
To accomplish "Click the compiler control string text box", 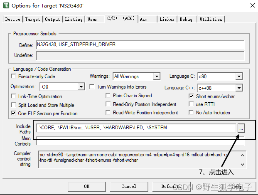I will click(142, 159).
